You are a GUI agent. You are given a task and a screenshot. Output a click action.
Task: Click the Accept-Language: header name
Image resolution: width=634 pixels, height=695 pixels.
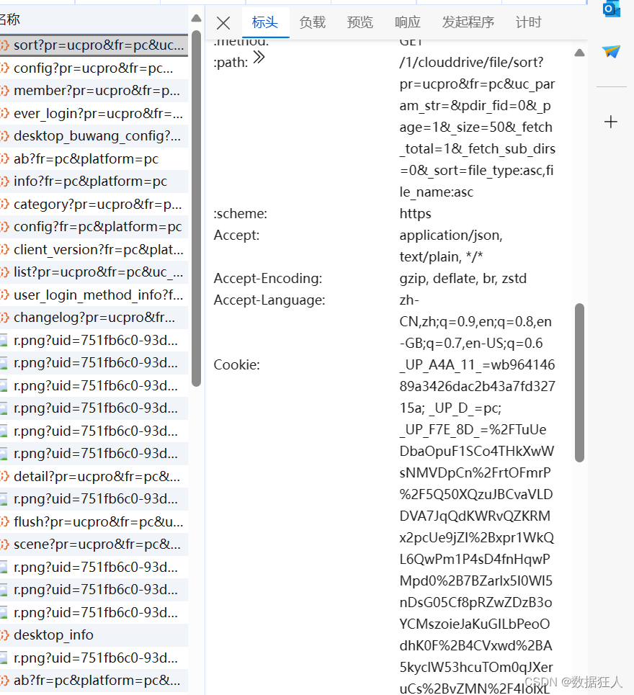pyautogui.click(x=269, y=300)
